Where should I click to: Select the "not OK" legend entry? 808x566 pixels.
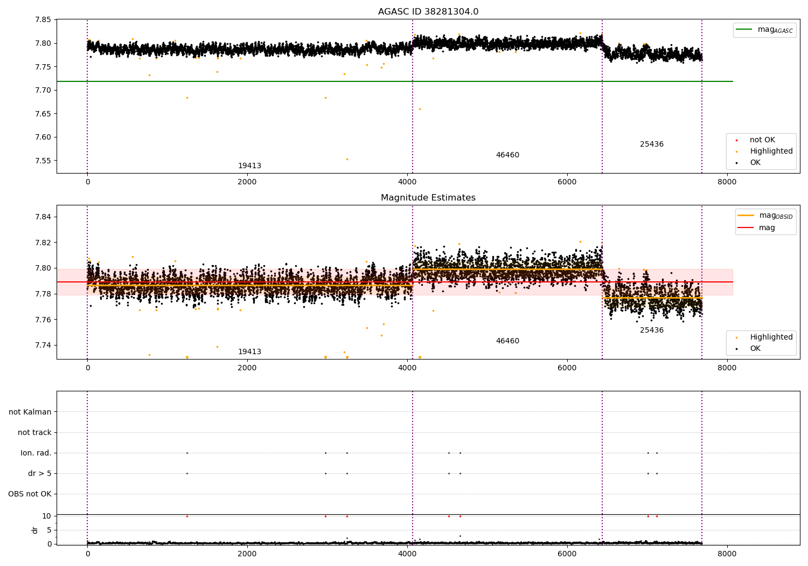click(762, 140)
